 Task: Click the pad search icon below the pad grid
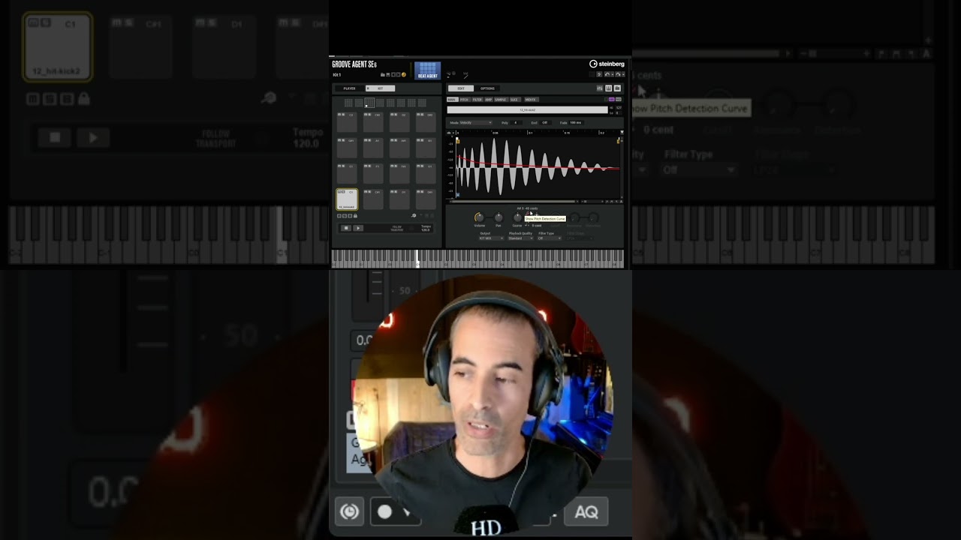tap(414, 215)
